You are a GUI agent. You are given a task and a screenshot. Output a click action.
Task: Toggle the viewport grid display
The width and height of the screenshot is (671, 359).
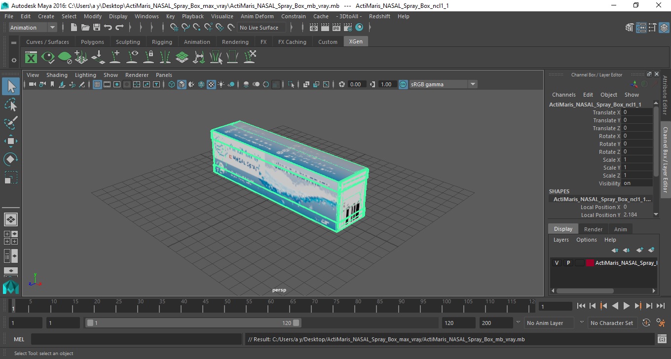[97, 84]
